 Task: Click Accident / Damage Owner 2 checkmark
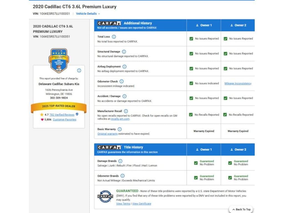click(225, 98)
